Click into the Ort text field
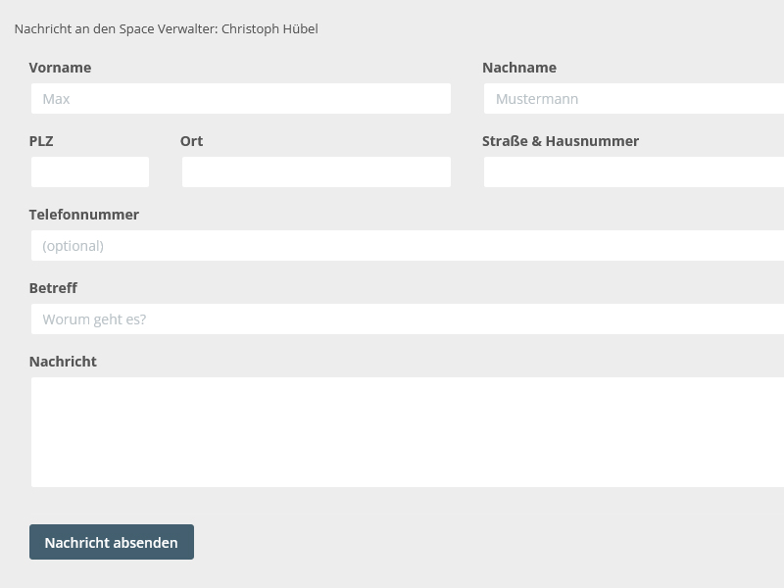 pyautogui.click(x=316, y=172)
